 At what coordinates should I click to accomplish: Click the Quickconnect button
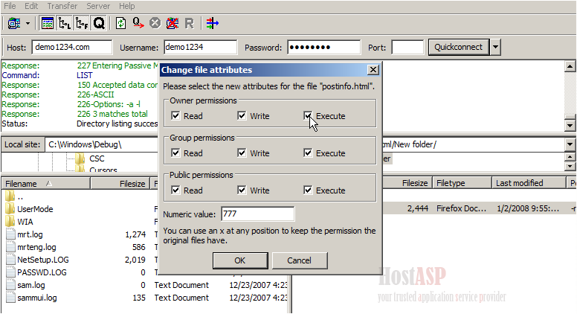click(459, 47)
